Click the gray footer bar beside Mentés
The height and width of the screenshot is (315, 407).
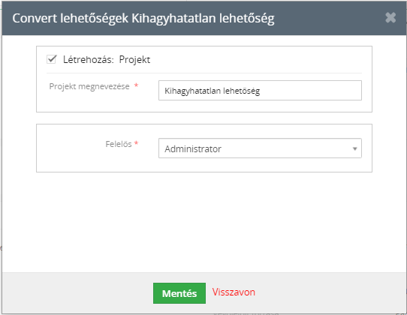[x=78, y=293]
